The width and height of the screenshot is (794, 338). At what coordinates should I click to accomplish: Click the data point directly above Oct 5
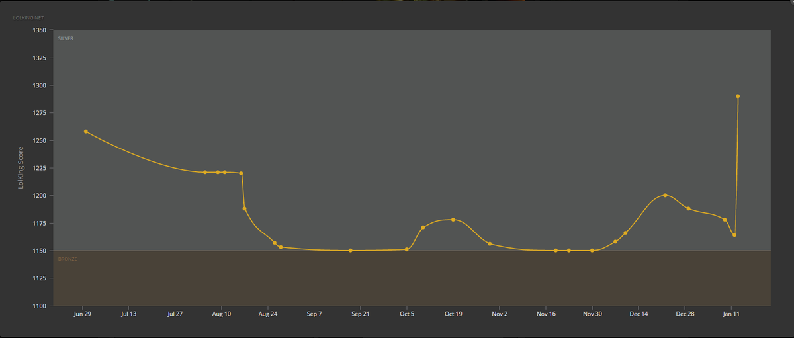click(x=407, y=249)
